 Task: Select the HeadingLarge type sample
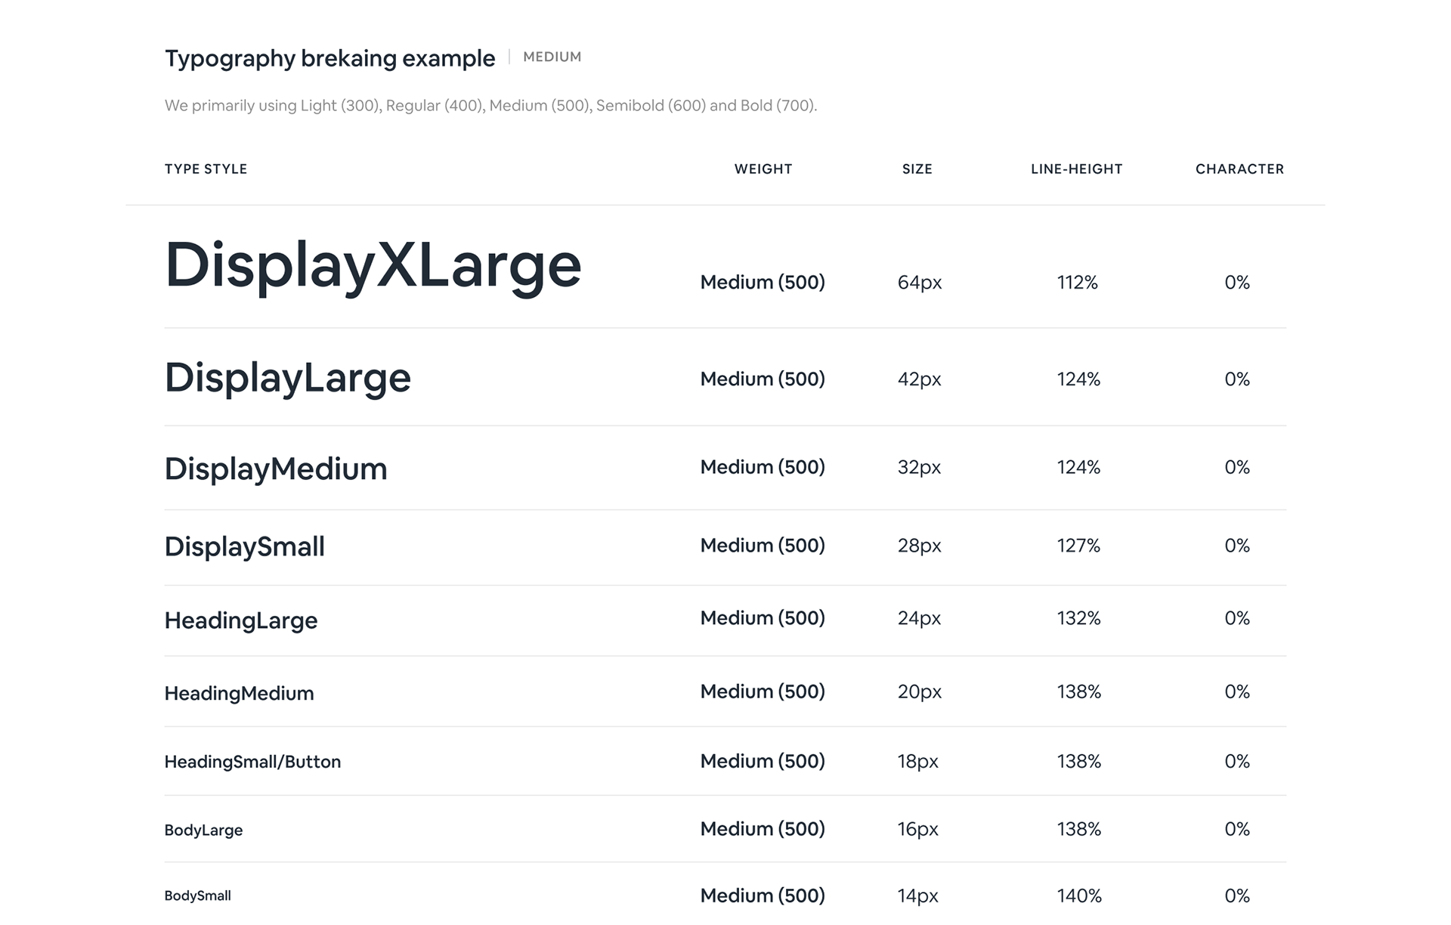tap(241, 620)
